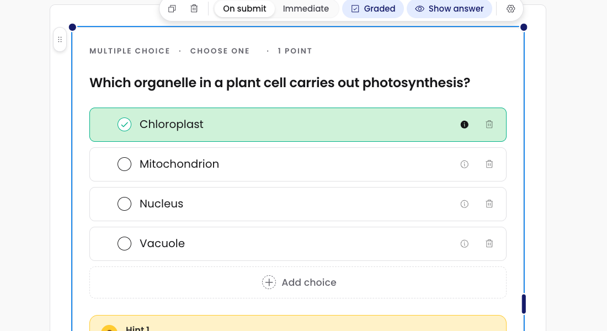Select the Hint 1 box
Viewport: 607px width, 331px height.
tap(297, 323)
